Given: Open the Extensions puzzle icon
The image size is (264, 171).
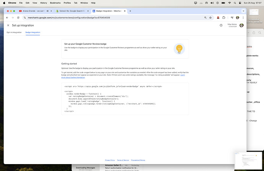Looking at the screenshot, I should [223, 18].
